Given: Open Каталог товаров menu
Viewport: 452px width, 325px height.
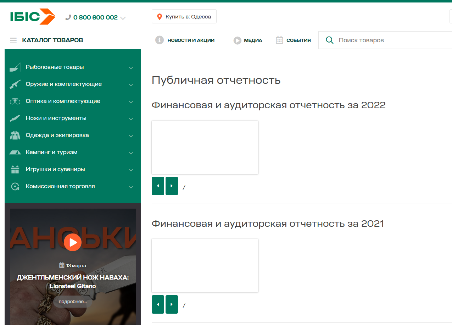Looking at the screenshot, I should (x=52, y=40).
